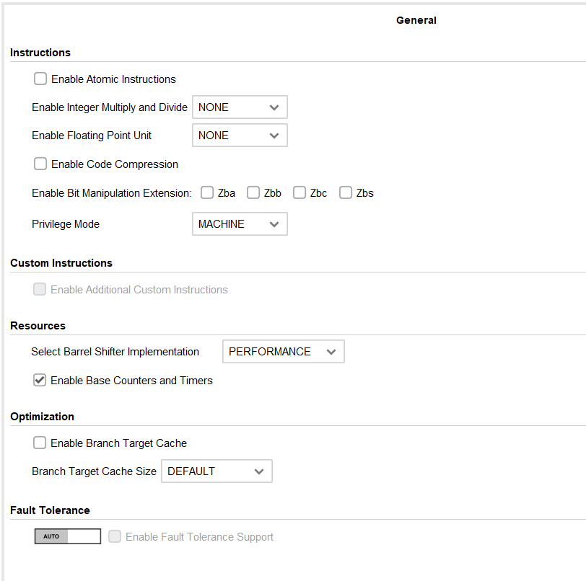Uncheck Enable Base Counters and Timers

click(40, 381)
